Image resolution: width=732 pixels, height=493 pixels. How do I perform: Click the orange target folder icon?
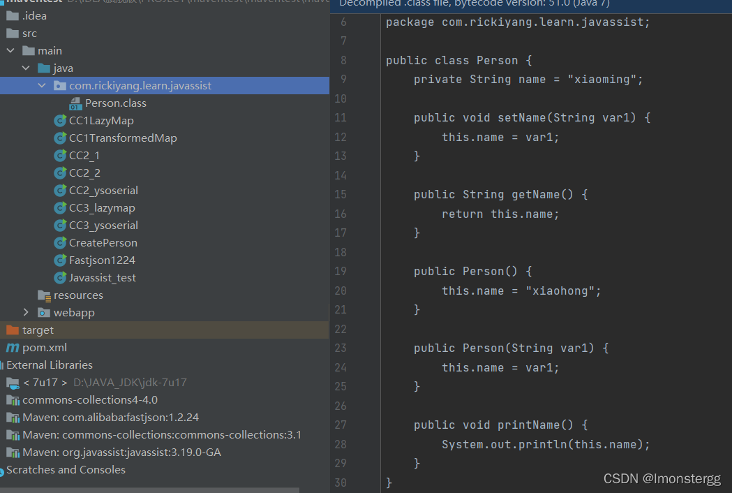pyautogui.click(x=13, y=330)
